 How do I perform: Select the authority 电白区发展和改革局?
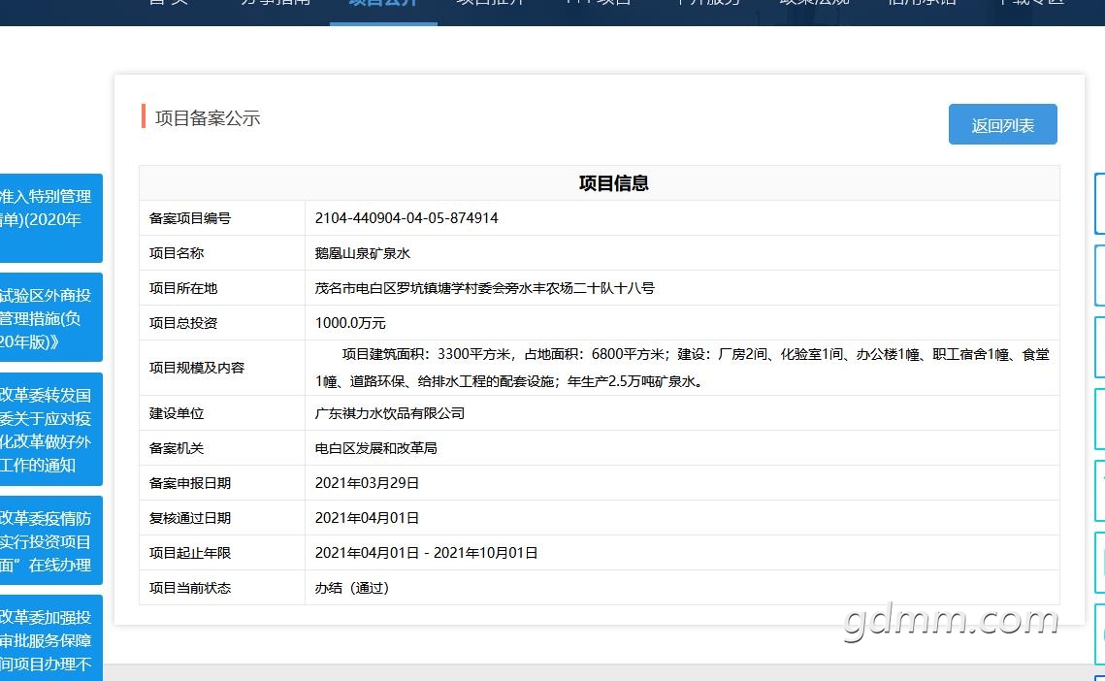pos(375,447)
